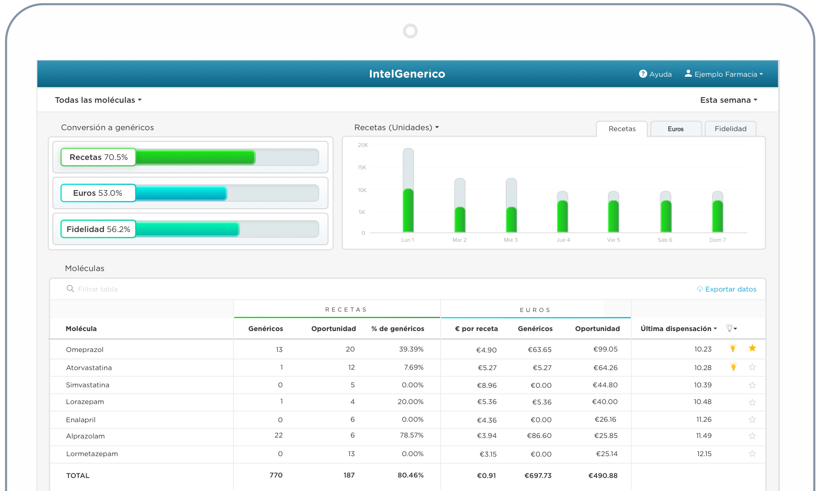Click the Mié 3 bar in chart
Image resolution: width=817 pixels, height=491 pixels.
point(511,205)
